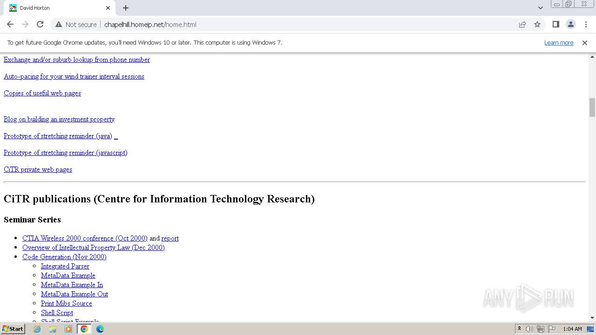Open Windows Explorer folder in taskbar
This screenshot has height=335, width=596.
pyautogui.click(x=53, y=329)
